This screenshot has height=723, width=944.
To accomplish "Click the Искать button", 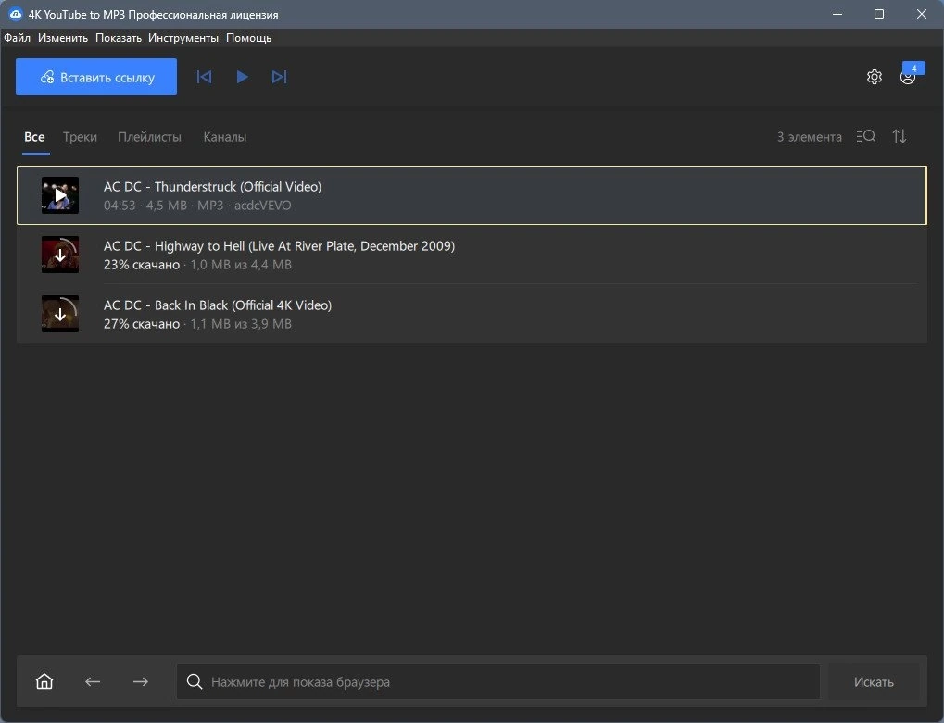I will pos(874,682).
